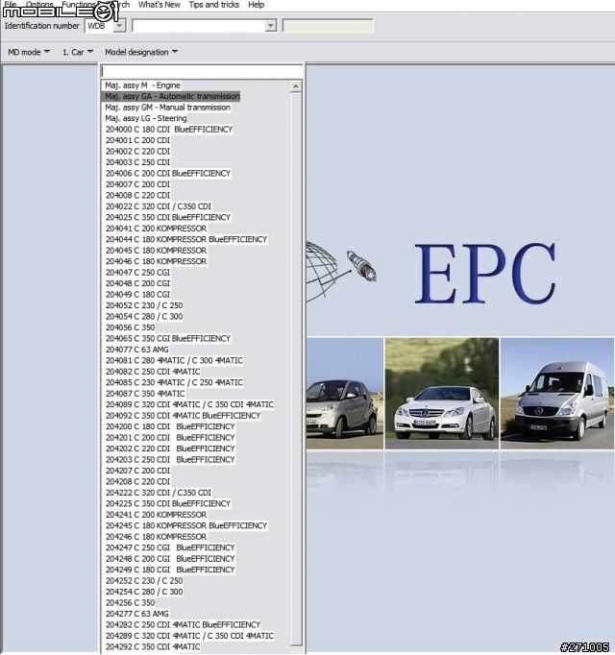Click the model list vertical scrollbar track
This screenshot has height=655, width=615.
pyautogui.click(x=296, y=368)
